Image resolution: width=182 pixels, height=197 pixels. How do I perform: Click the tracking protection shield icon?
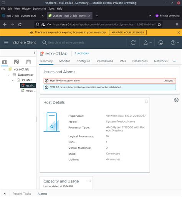pyautogui.click(x=37, y=24)
